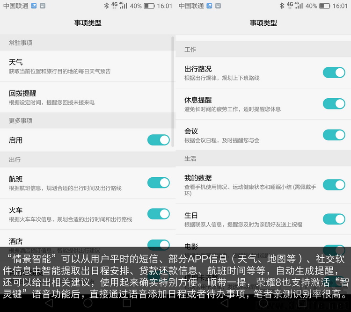Click 出行 section header
Screen dimensions: 351x312
(x=88, y=160)
